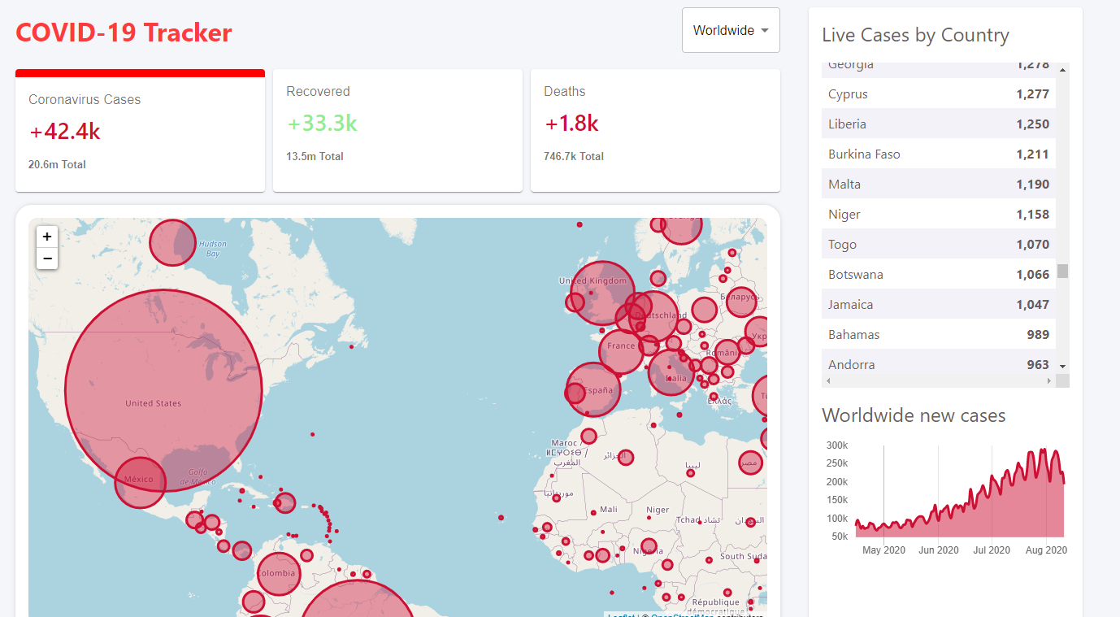Select the Coronavirus Cases card
The height and width of the screenshot is (617, 1120).
click(140, 132)
